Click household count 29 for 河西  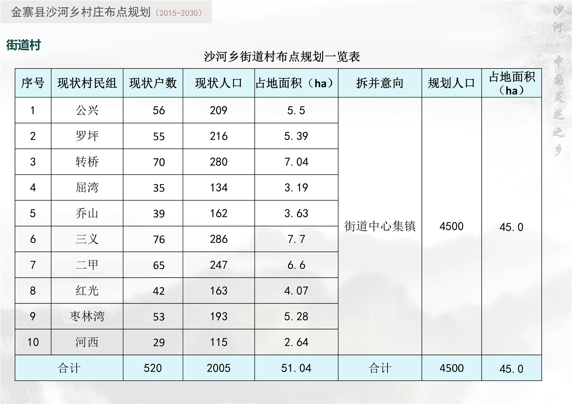pos(159,342)
